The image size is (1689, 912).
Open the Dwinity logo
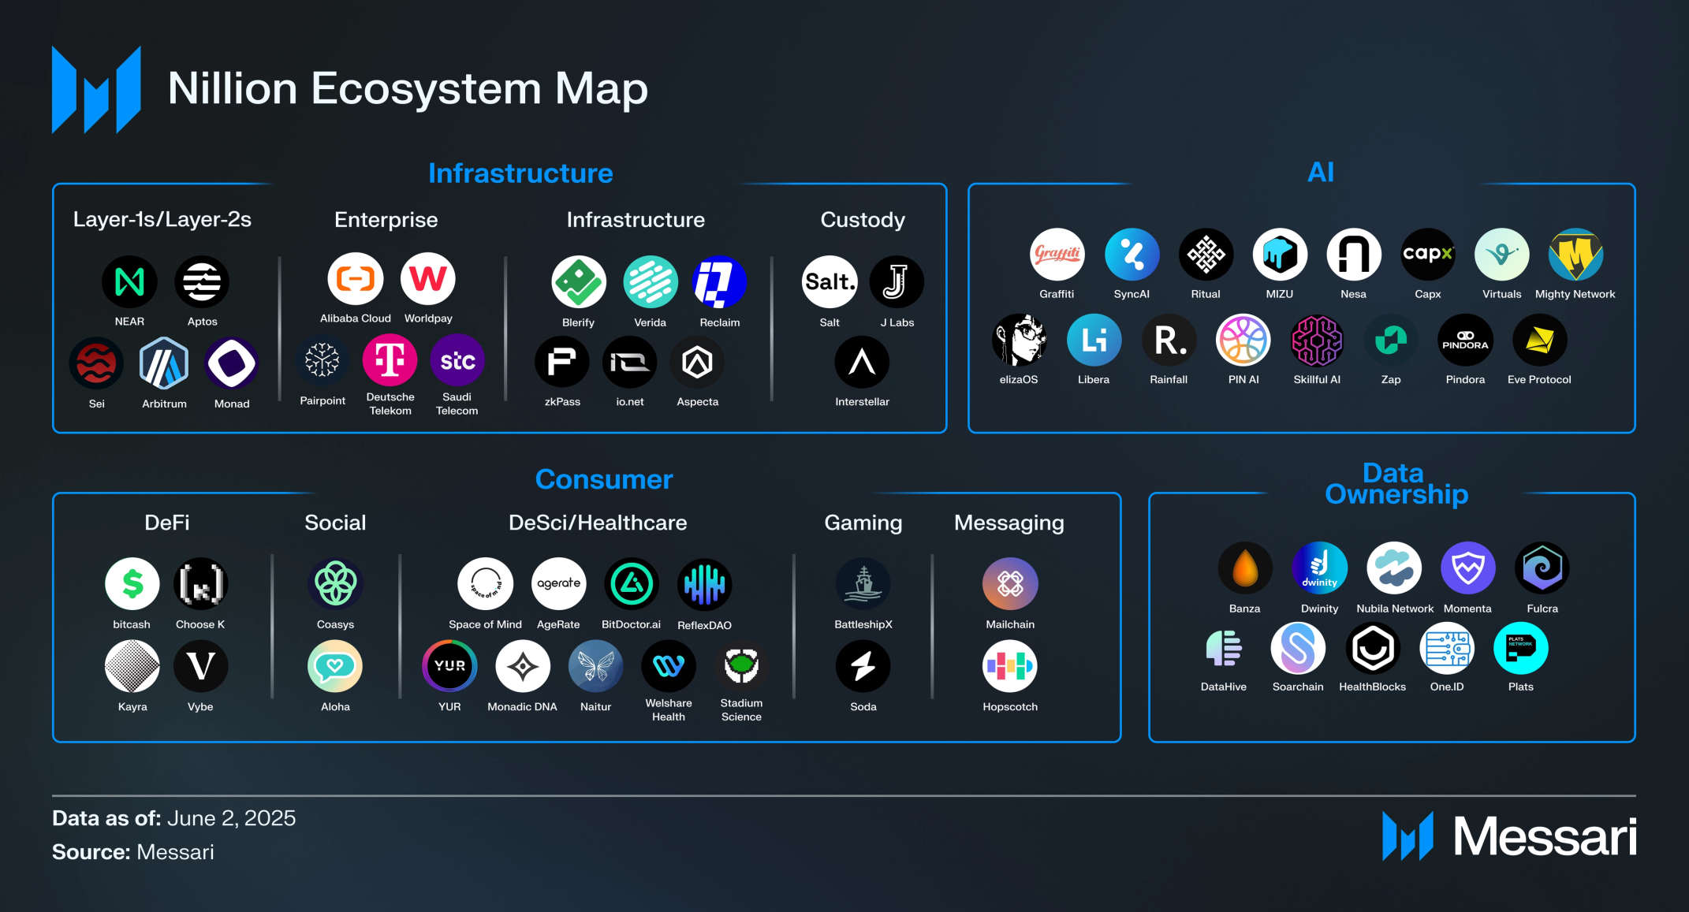click(x=1319, y=568)
